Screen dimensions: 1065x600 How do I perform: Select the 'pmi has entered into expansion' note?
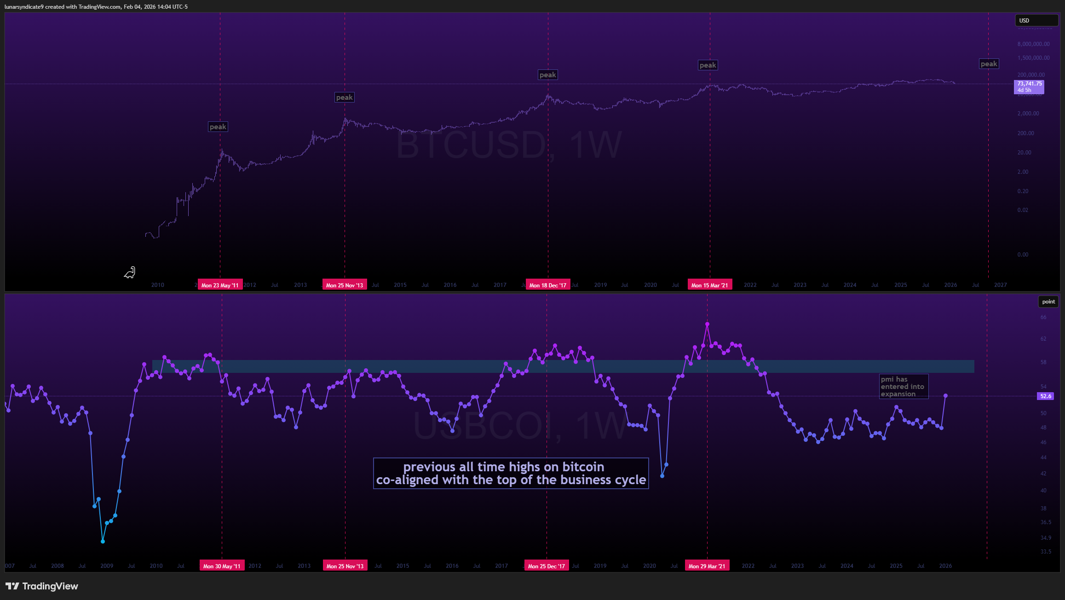(x=904, y=387)
